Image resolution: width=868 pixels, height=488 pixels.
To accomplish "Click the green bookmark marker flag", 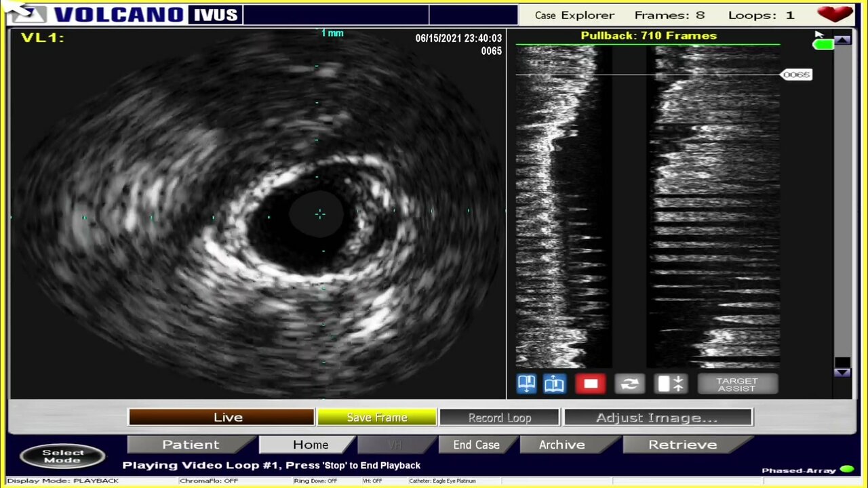I will 823,45.
